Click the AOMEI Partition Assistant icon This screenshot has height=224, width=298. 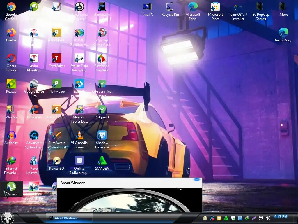tap(79, 33)
